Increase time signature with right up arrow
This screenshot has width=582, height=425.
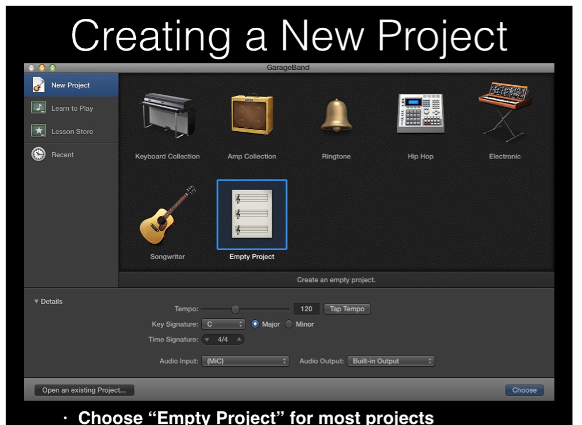239,339
